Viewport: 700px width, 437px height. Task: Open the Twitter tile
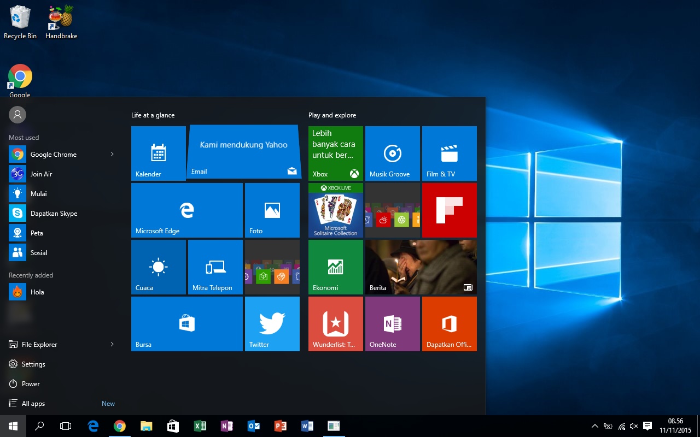click(272, 323)
